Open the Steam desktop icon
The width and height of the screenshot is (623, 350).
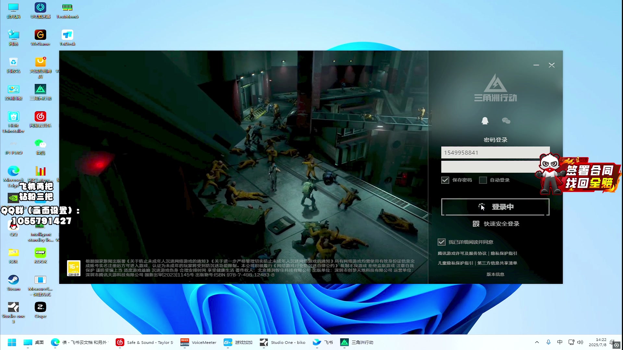(x=13, y=283)
